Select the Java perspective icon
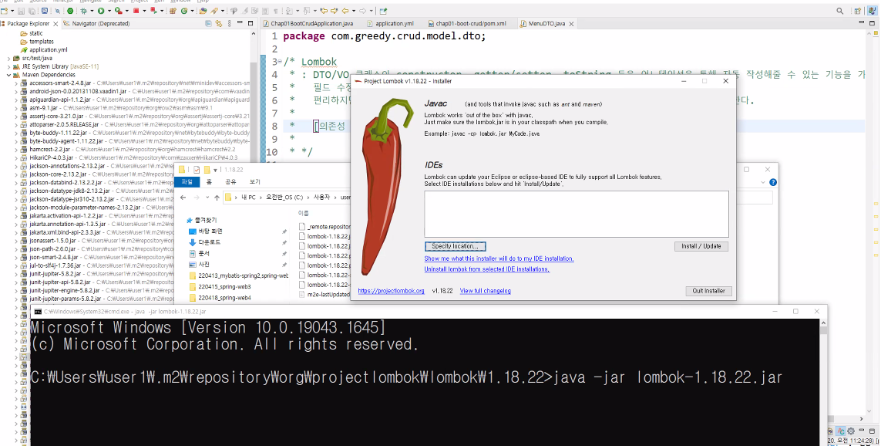The height and width of the screenshot is (446, 881). [x=872, y=11]
